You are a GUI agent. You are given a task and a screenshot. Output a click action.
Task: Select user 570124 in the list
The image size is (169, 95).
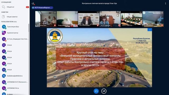click(15, 70)
